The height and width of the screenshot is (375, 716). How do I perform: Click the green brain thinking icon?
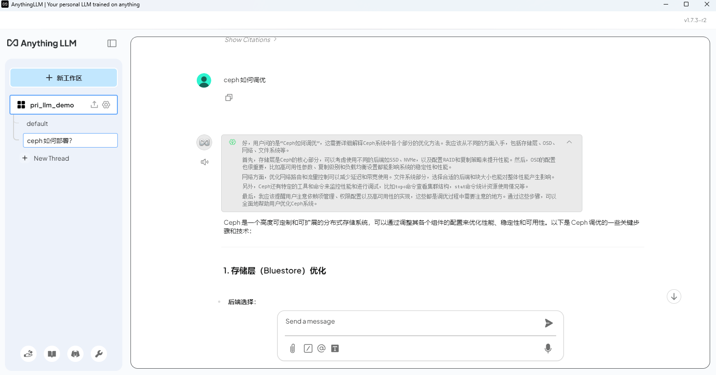[x=232, y=142]
